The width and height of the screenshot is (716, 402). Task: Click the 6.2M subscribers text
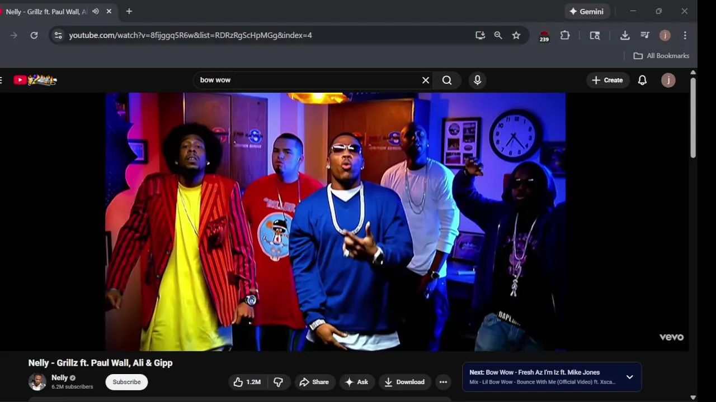[72, 387]
